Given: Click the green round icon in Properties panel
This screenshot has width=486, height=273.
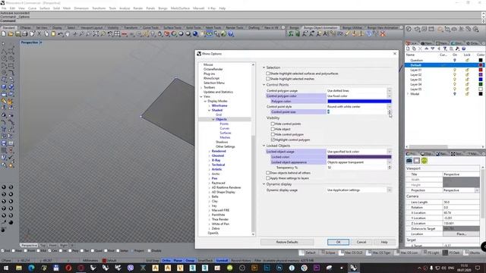Looking at the screenshot, I should pos(424,160).
